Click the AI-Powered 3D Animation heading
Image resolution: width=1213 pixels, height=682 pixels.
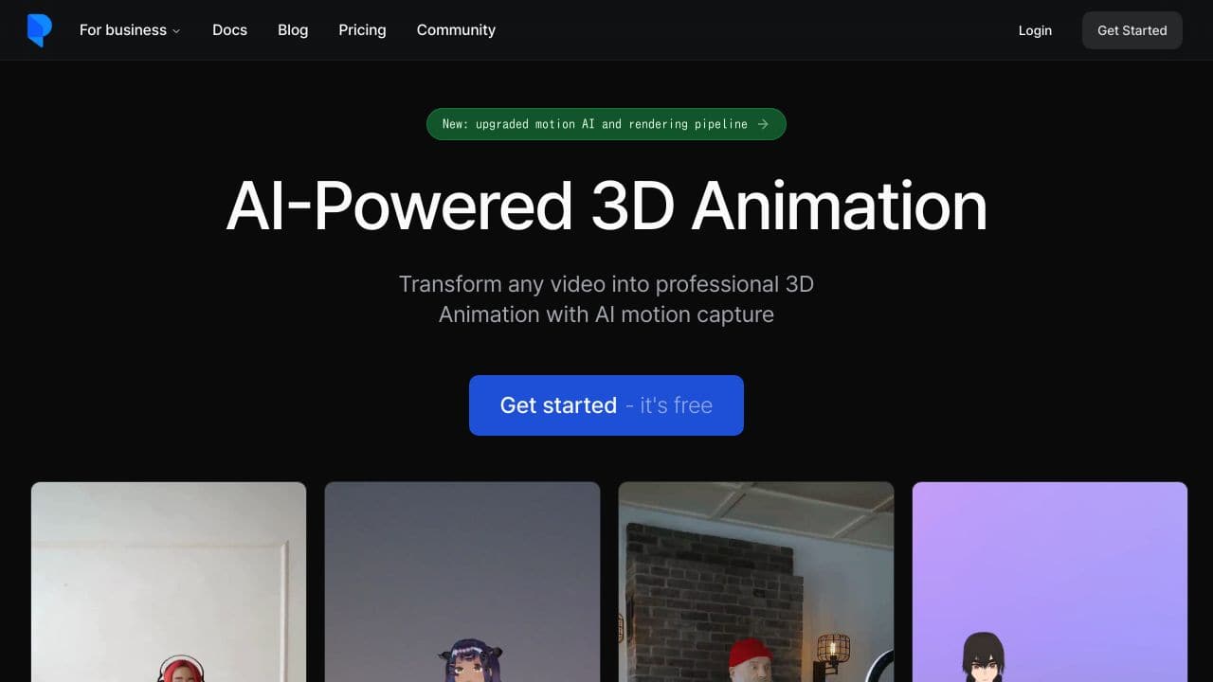click(x=606, y=206)
